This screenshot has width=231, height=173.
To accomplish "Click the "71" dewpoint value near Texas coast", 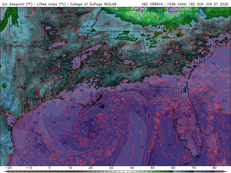I will click(54, 102).
